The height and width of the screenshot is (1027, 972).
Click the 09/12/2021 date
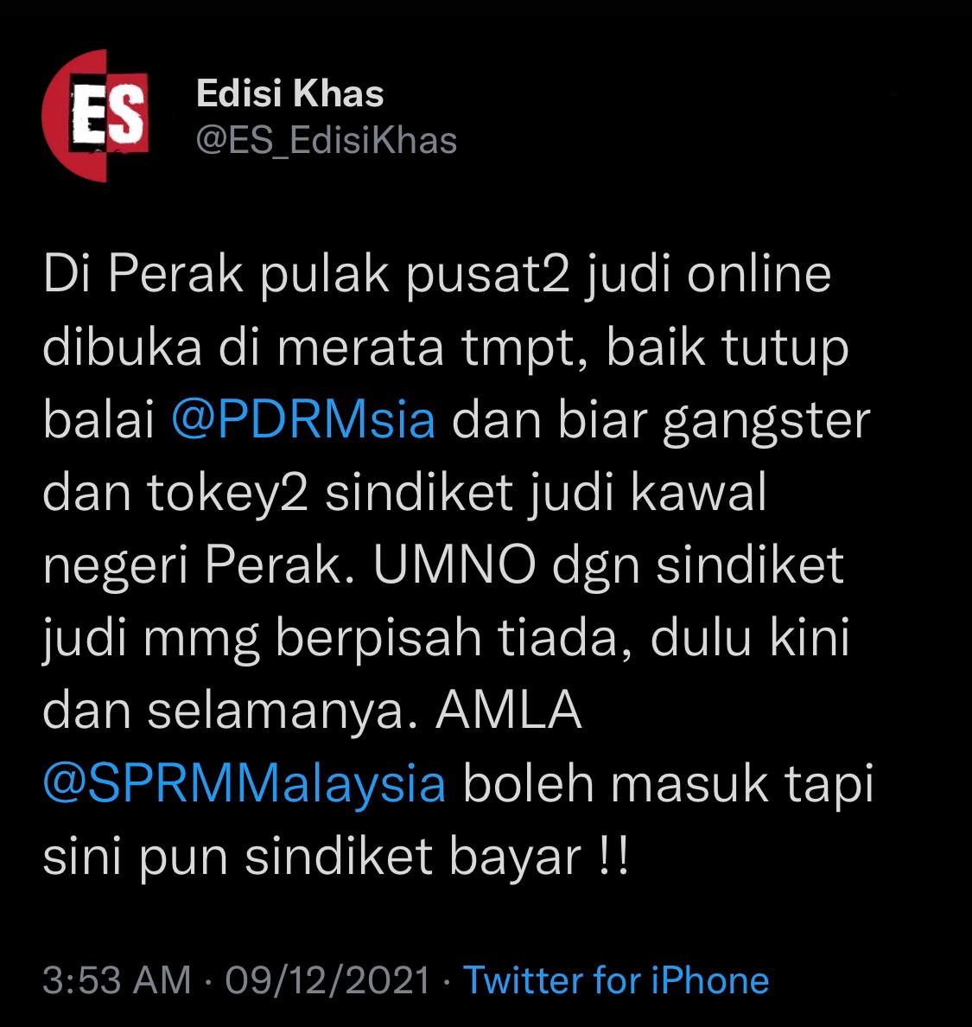pos(328,980)
